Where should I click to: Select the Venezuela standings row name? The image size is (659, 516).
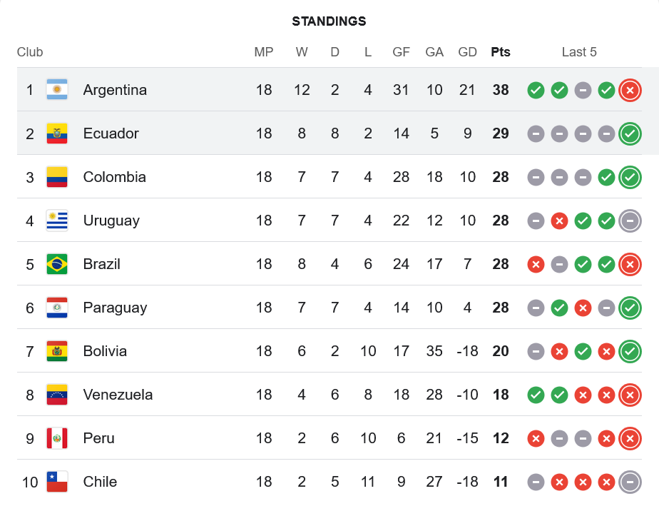(x=118, y=395)
